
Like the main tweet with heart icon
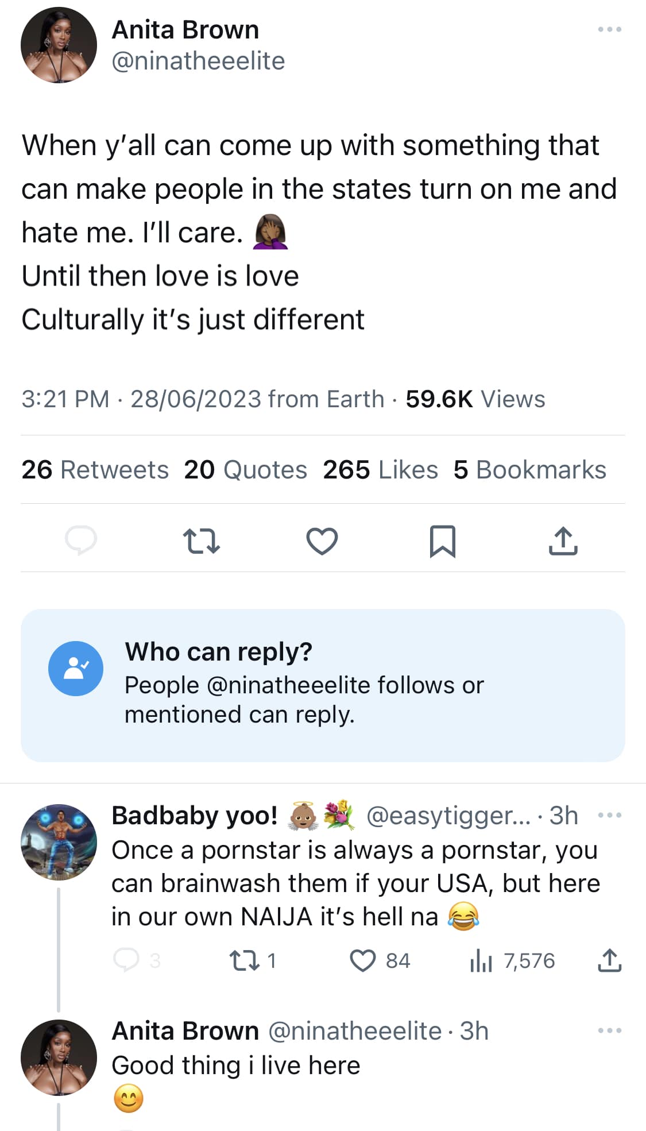tap(322, 541)
